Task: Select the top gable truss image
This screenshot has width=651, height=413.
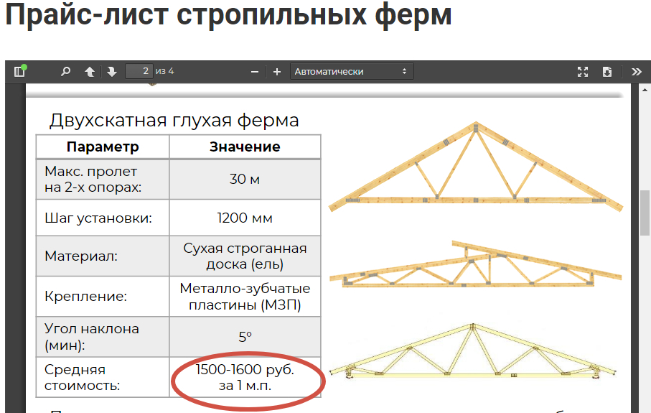Action: [x=476, y=166]
